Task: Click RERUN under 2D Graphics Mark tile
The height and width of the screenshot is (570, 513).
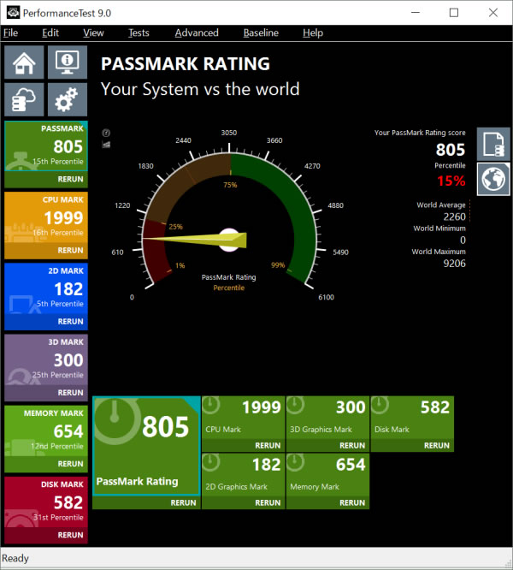Action: (244, 502)
